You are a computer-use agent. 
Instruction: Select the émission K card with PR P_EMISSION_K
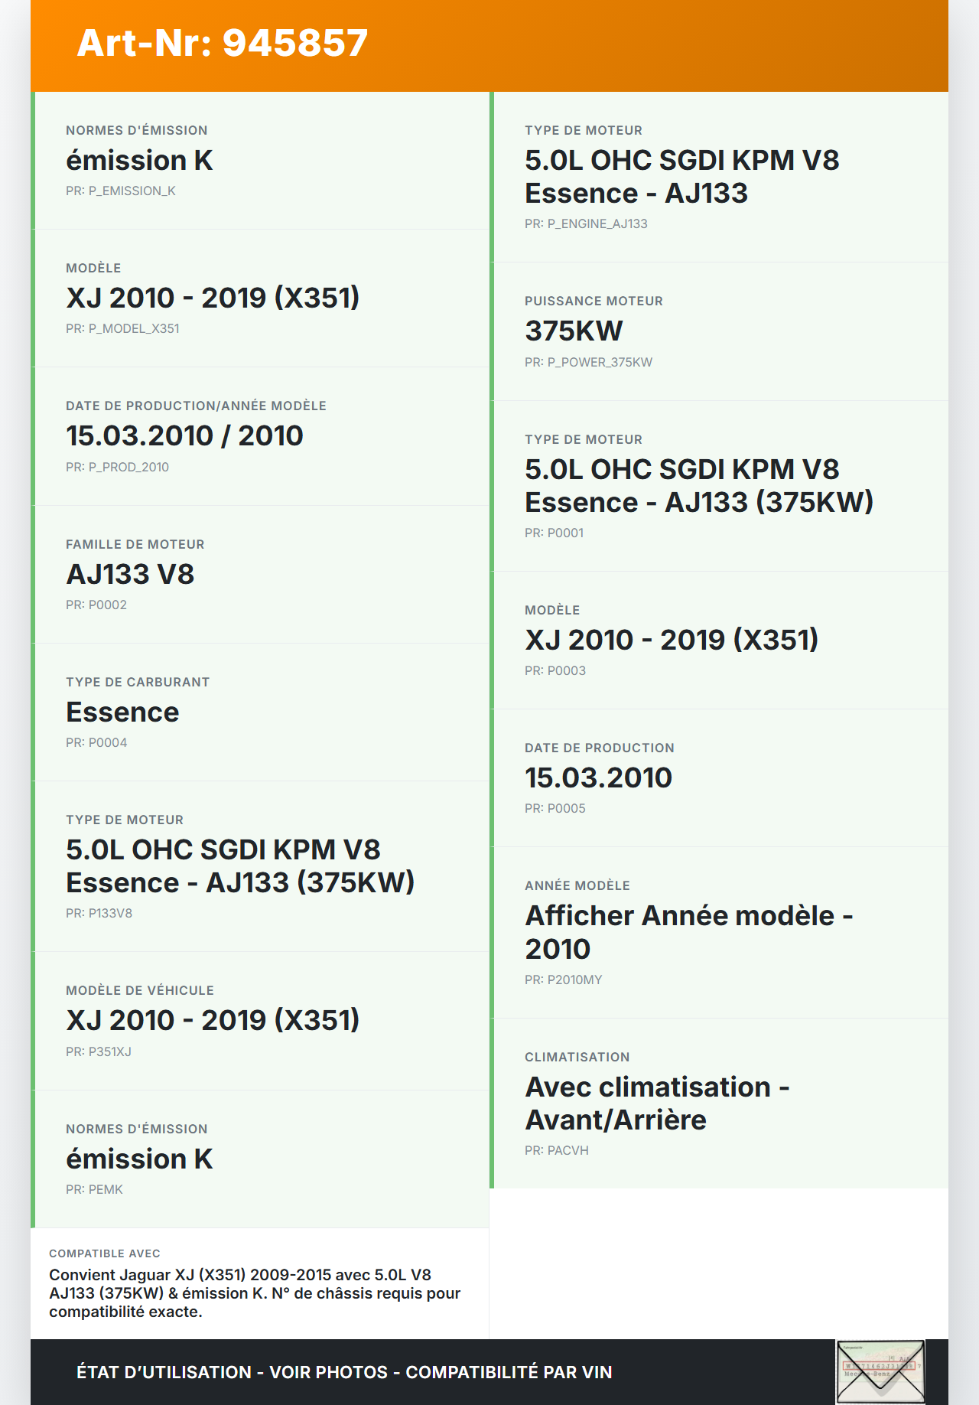click(x=260, y=160)
